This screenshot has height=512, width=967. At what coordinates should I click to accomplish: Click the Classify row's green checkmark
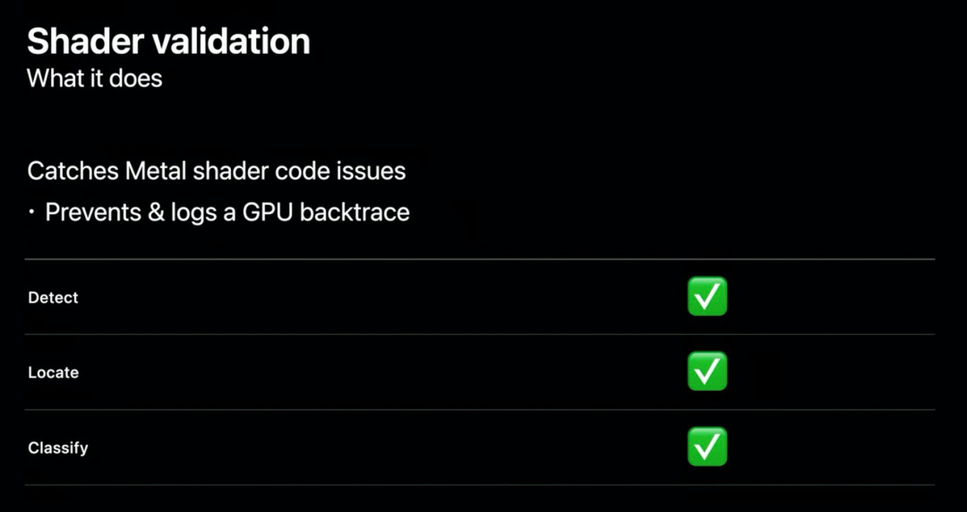pyautogui.click(x=706, y=447)
